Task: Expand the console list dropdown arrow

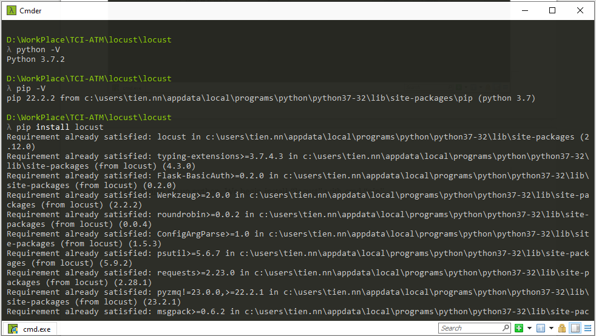Action: point(551,329)
